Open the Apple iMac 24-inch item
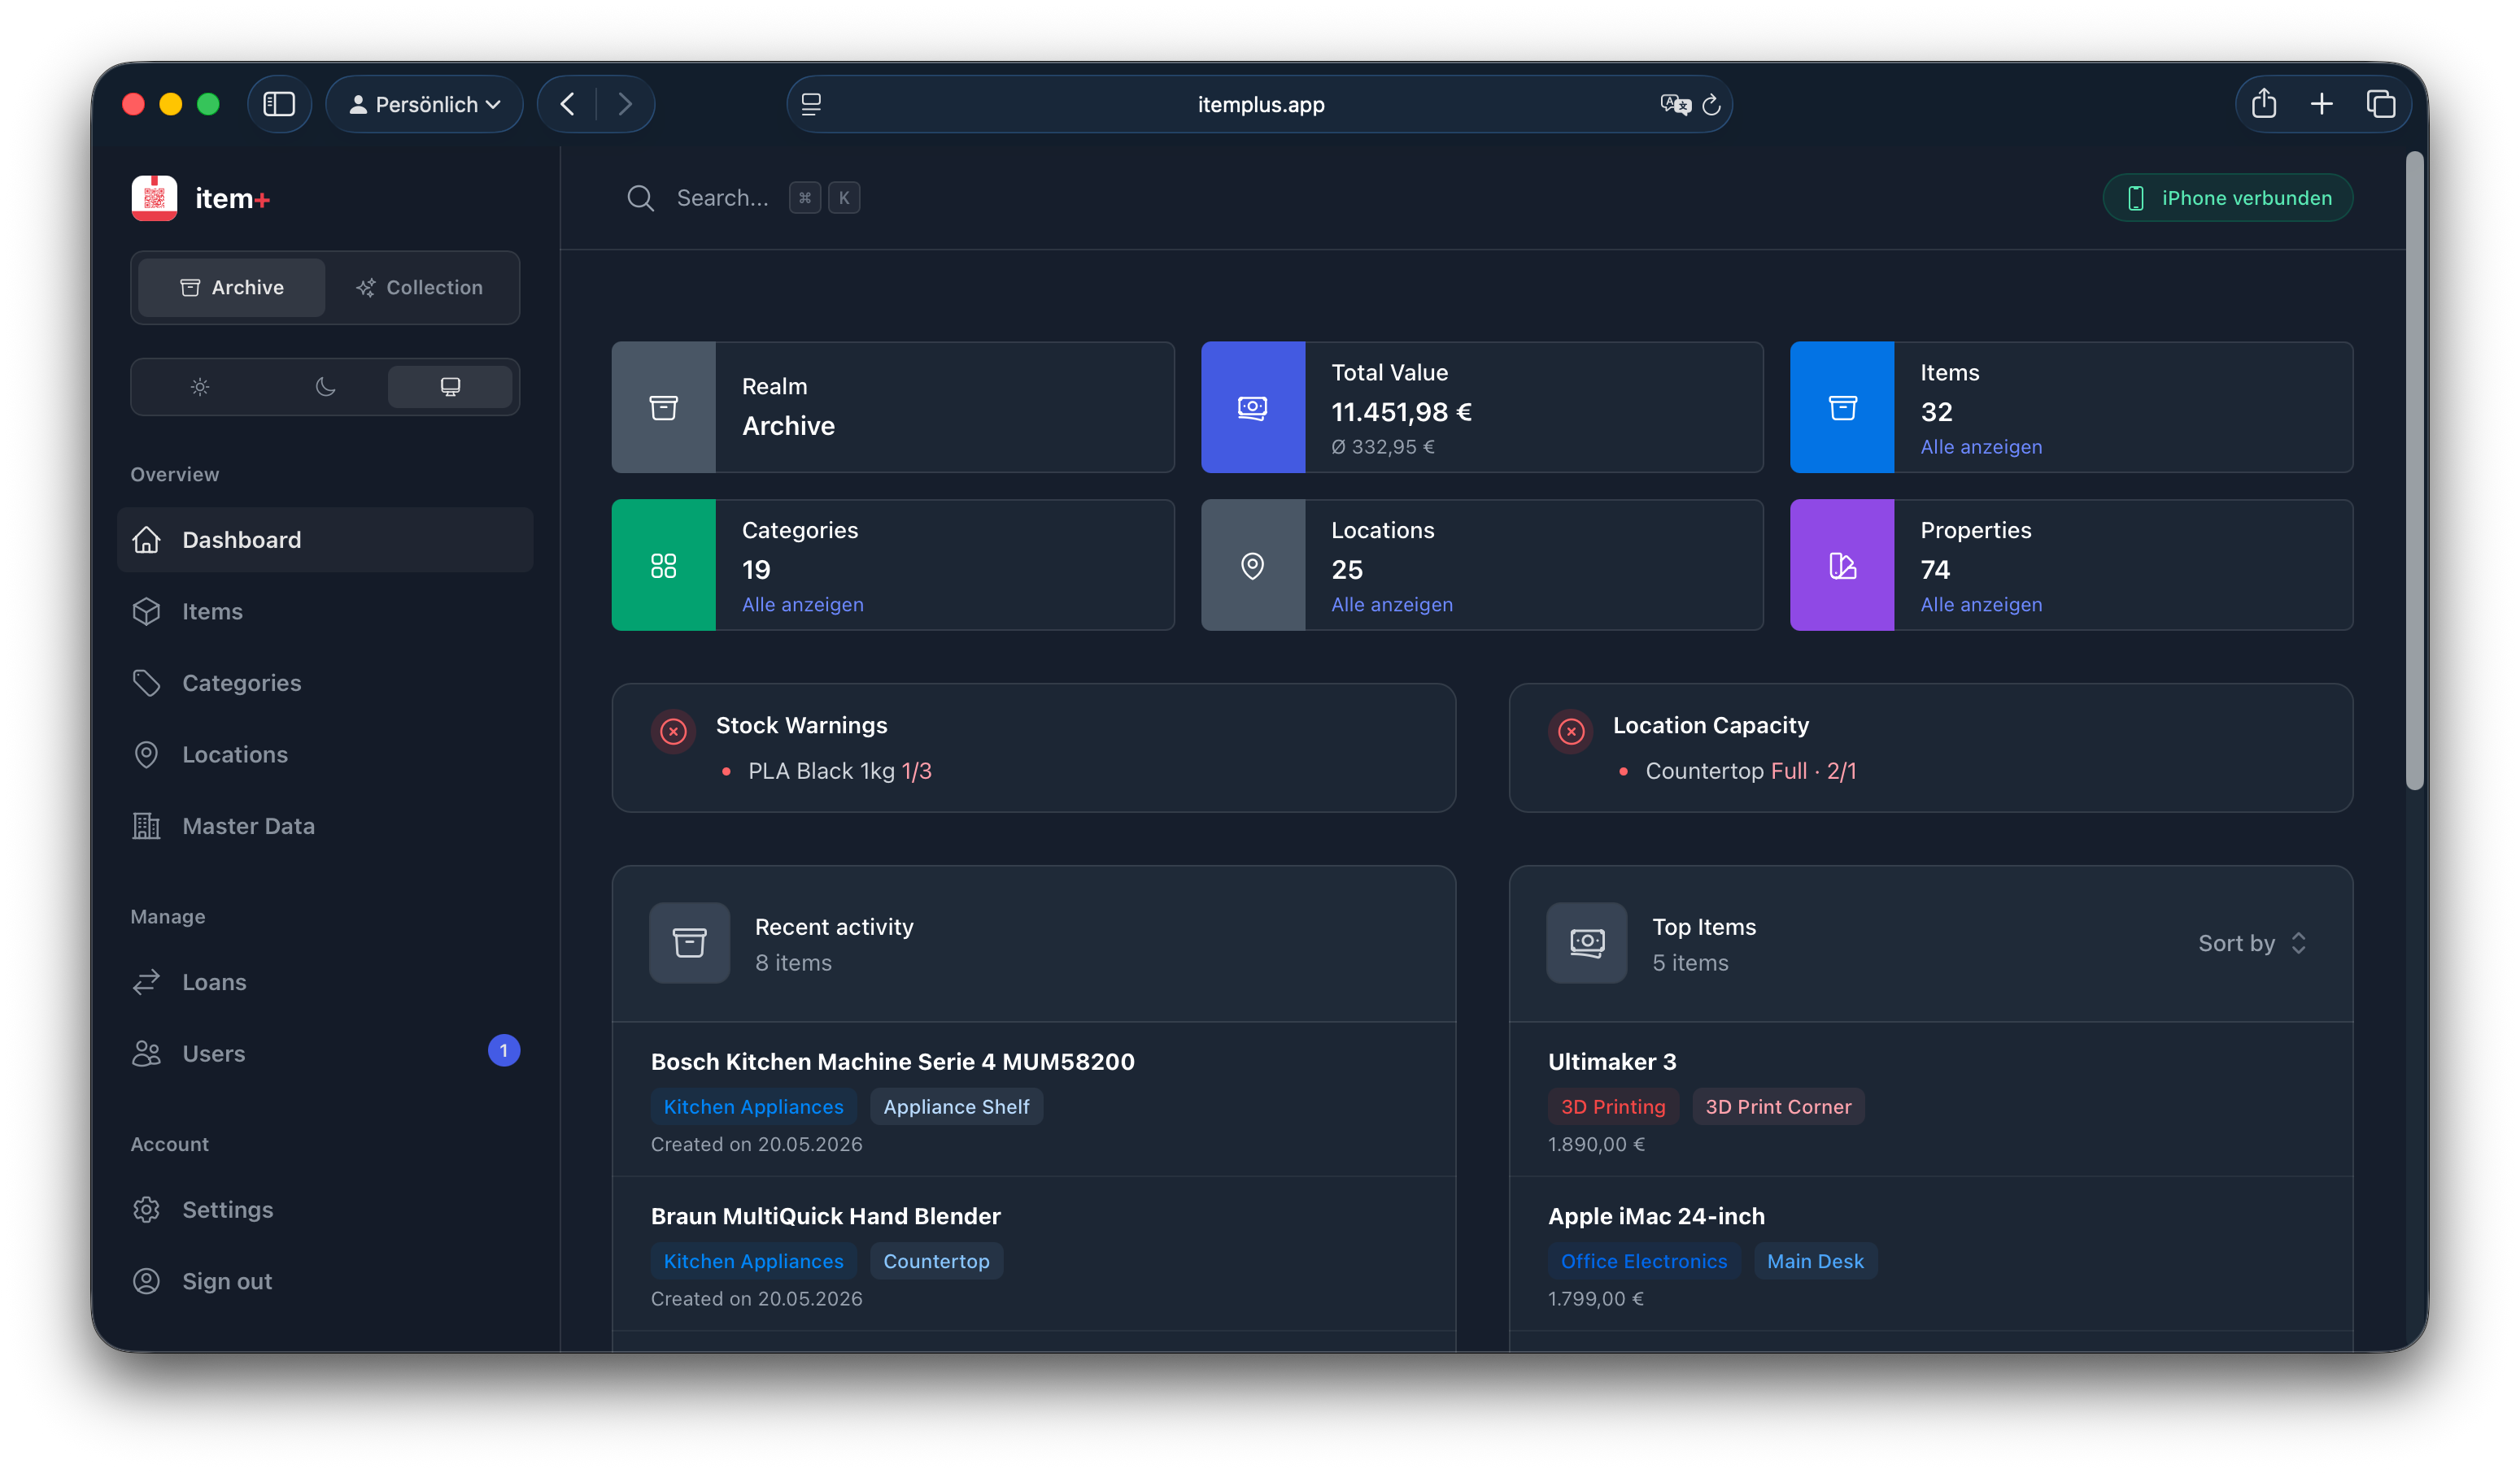 (x=1656, y=1216)
